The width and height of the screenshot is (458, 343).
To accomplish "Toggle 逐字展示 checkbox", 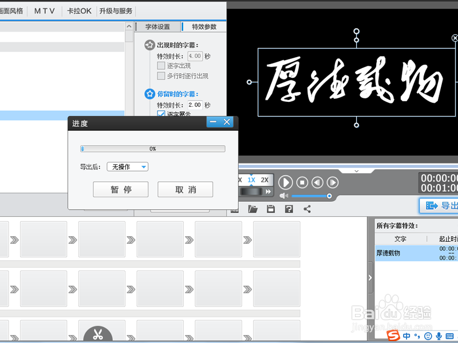I will tap(161, 113).
